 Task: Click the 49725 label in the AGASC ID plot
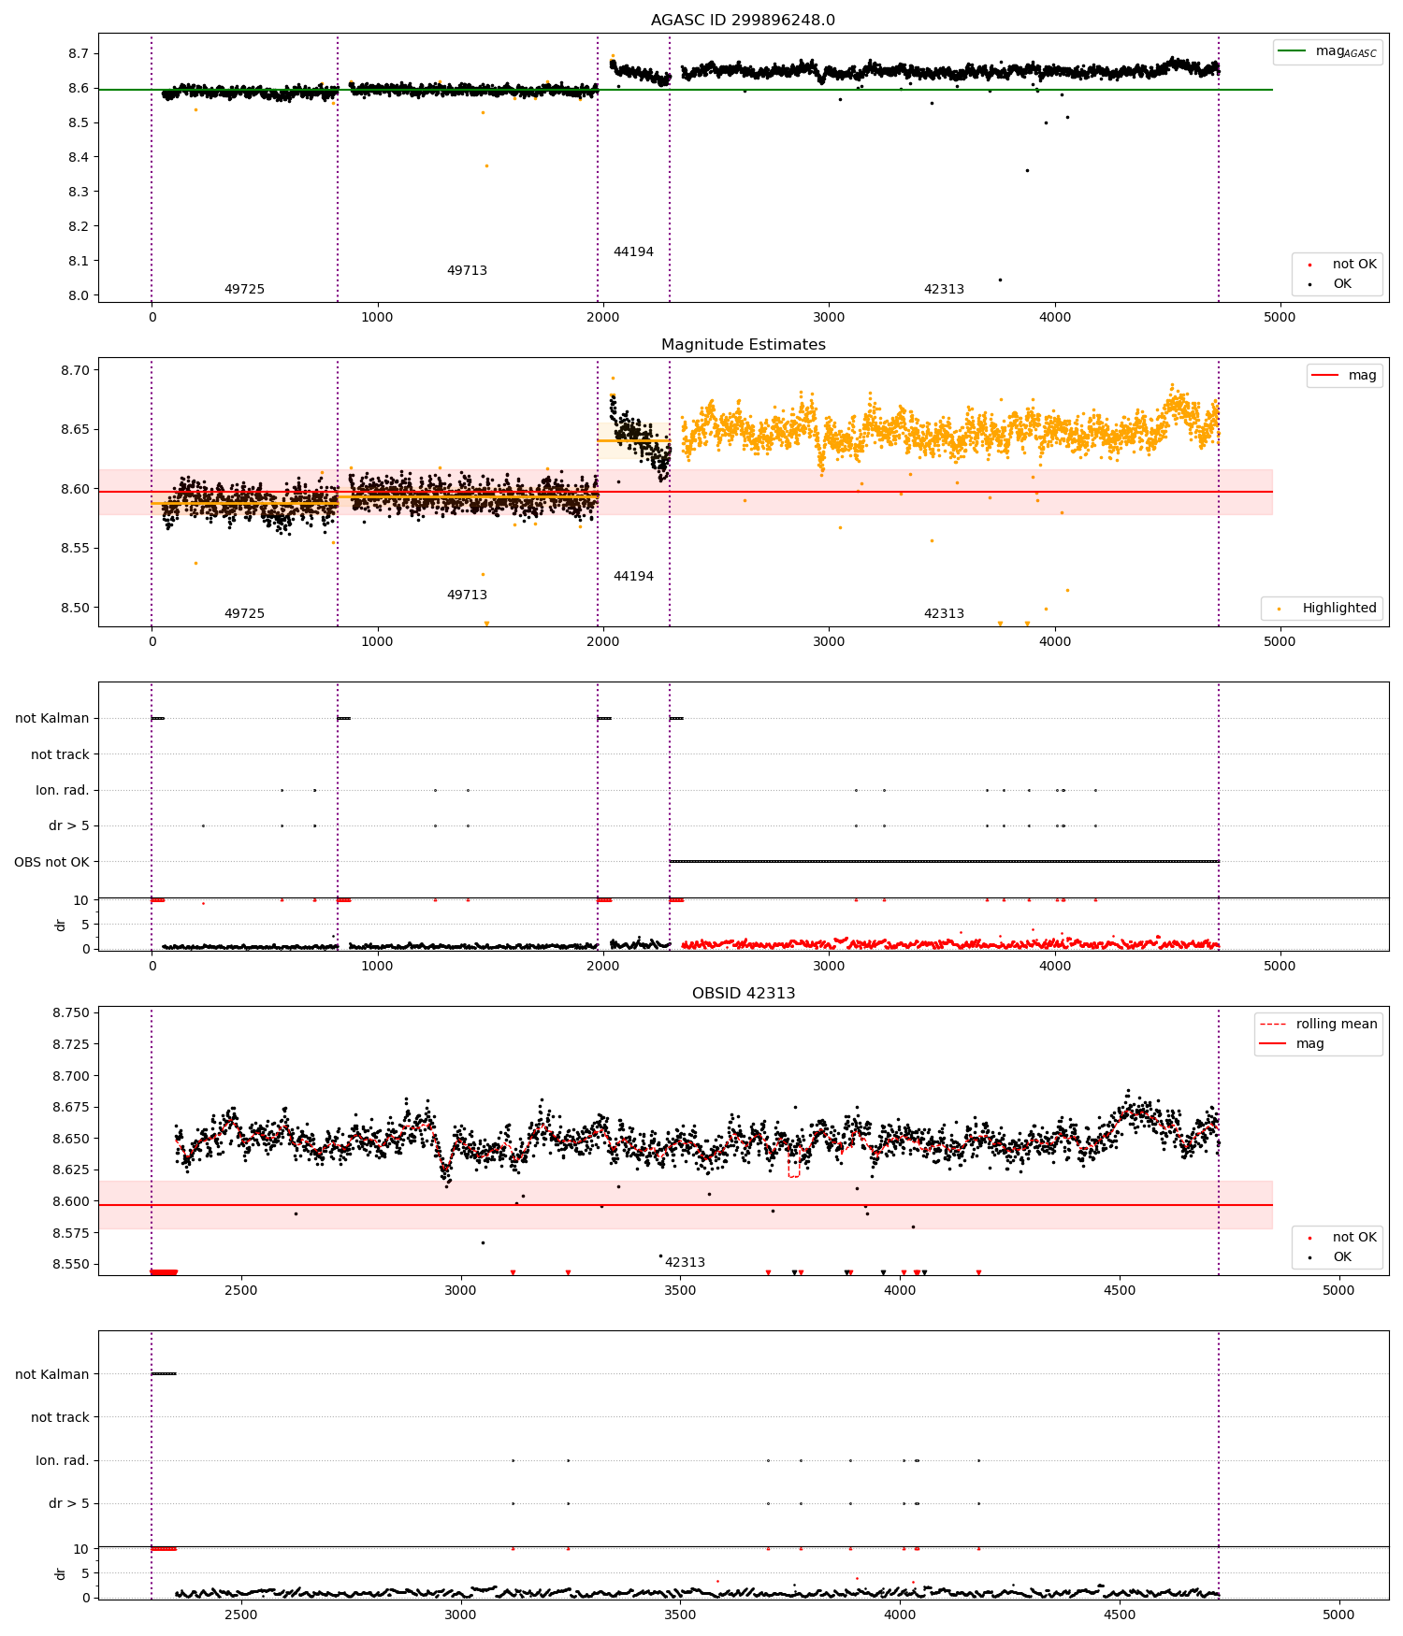point(244,289)
